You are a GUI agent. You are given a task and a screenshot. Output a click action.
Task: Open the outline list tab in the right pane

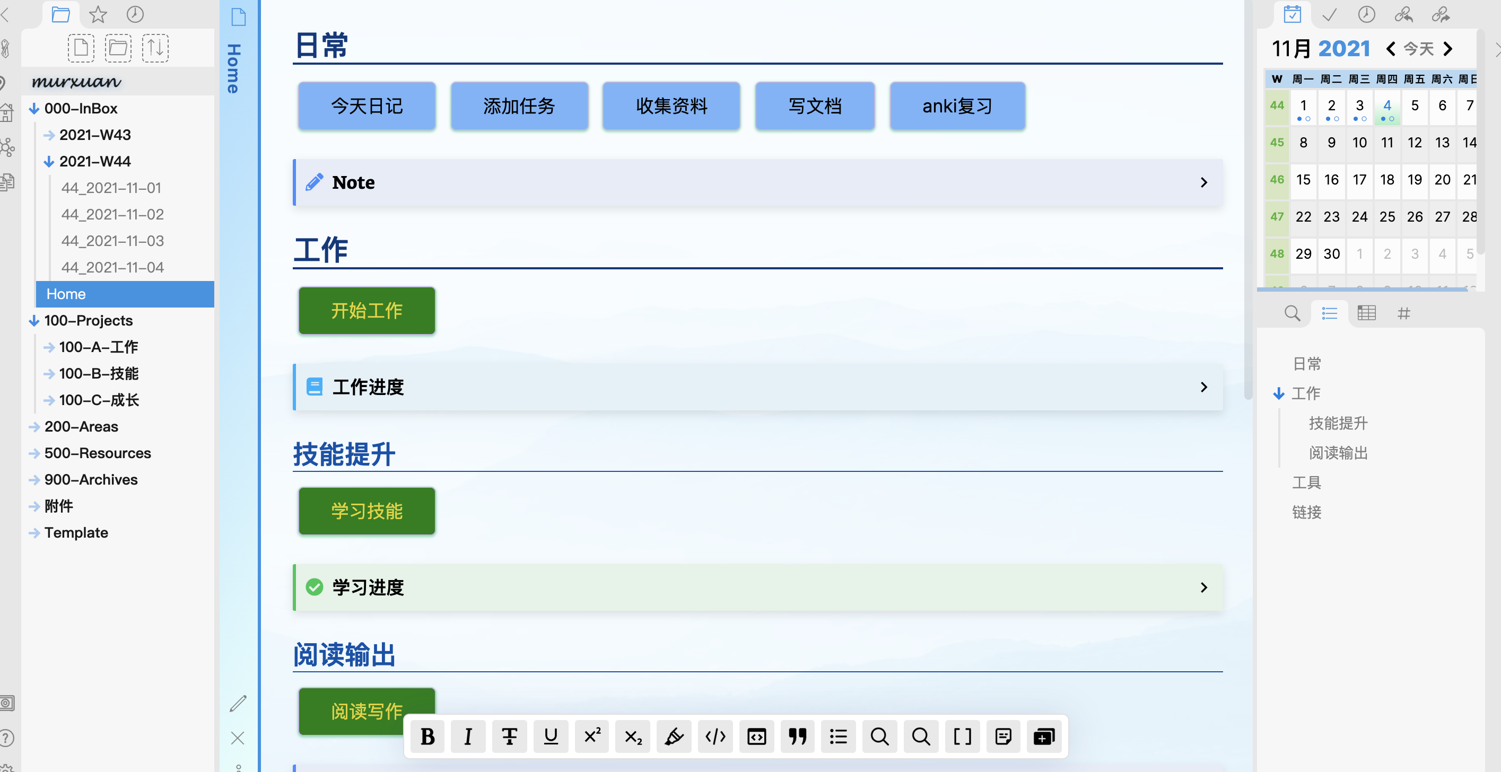(1329, 313)
